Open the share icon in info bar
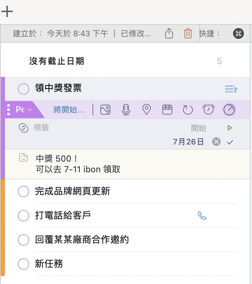 pyautogui.click(x=169, y=33)
